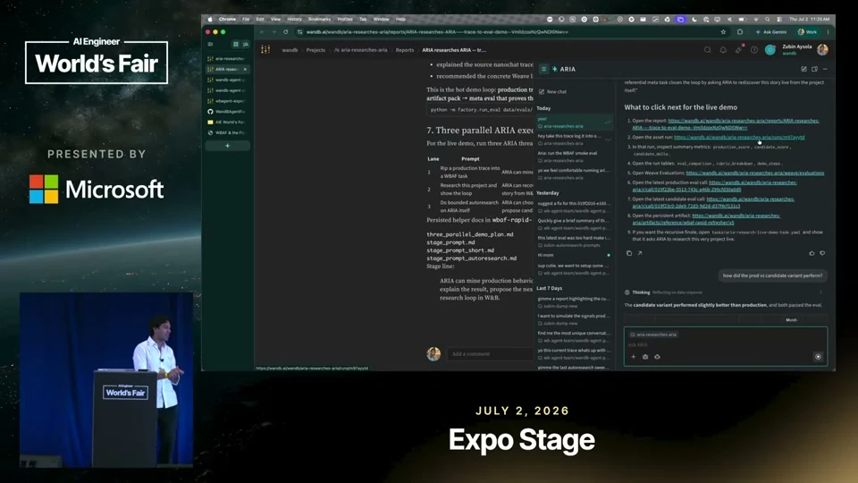Open 'Hi mom' chat in history

tap(574, 255)
